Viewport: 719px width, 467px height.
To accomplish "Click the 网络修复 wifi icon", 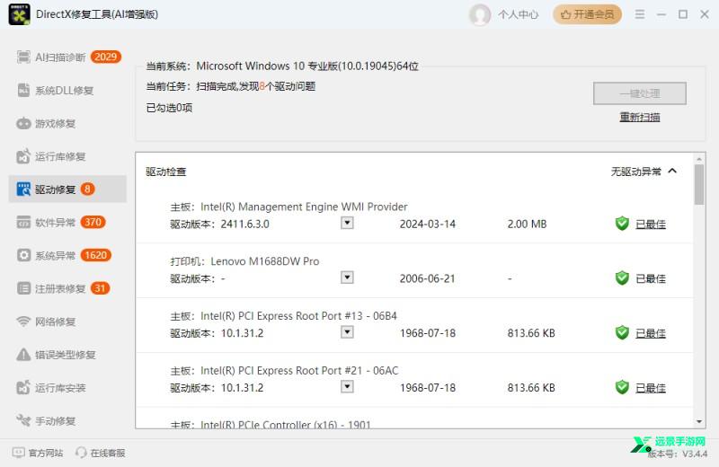I will (23, 322).
